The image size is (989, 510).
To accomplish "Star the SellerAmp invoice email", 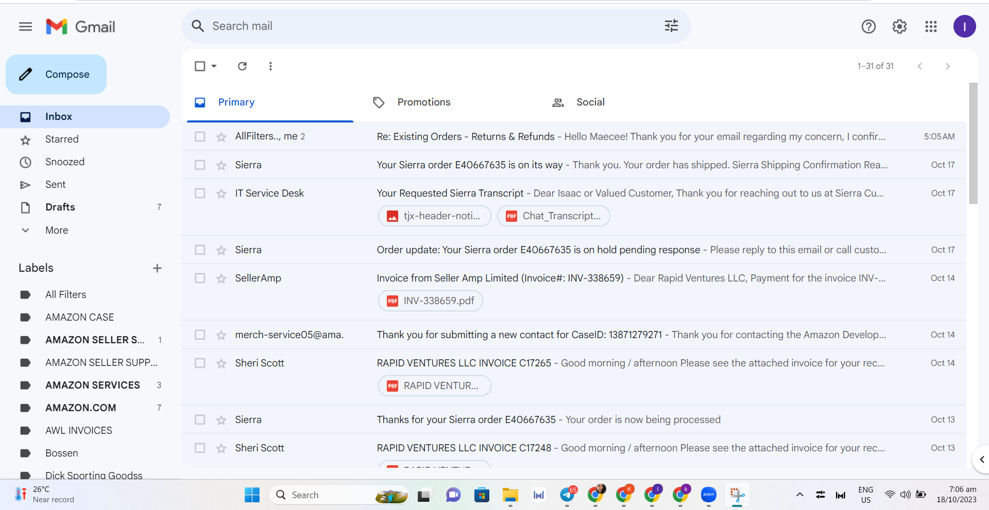I will [x=221, y=278].
